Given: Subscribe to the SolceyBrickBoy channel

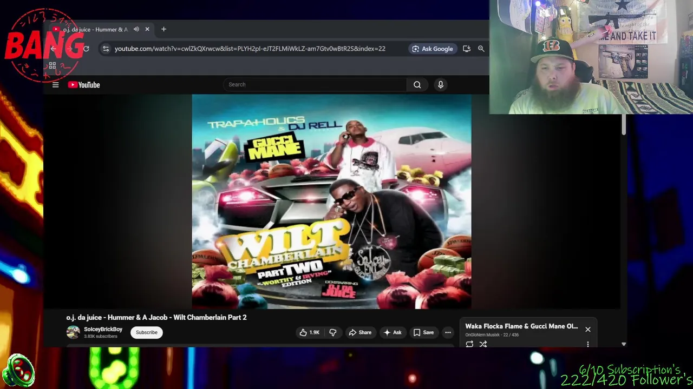Looking at the screenshot, I should pos(147,332).
